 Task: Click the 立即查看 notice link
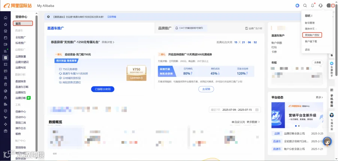[112, 17]
